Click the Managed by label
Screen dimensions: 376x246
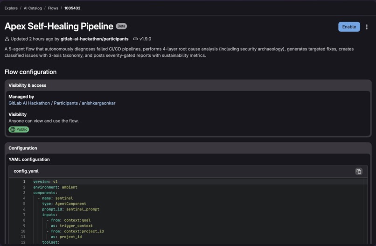click(x=21, y=97)
